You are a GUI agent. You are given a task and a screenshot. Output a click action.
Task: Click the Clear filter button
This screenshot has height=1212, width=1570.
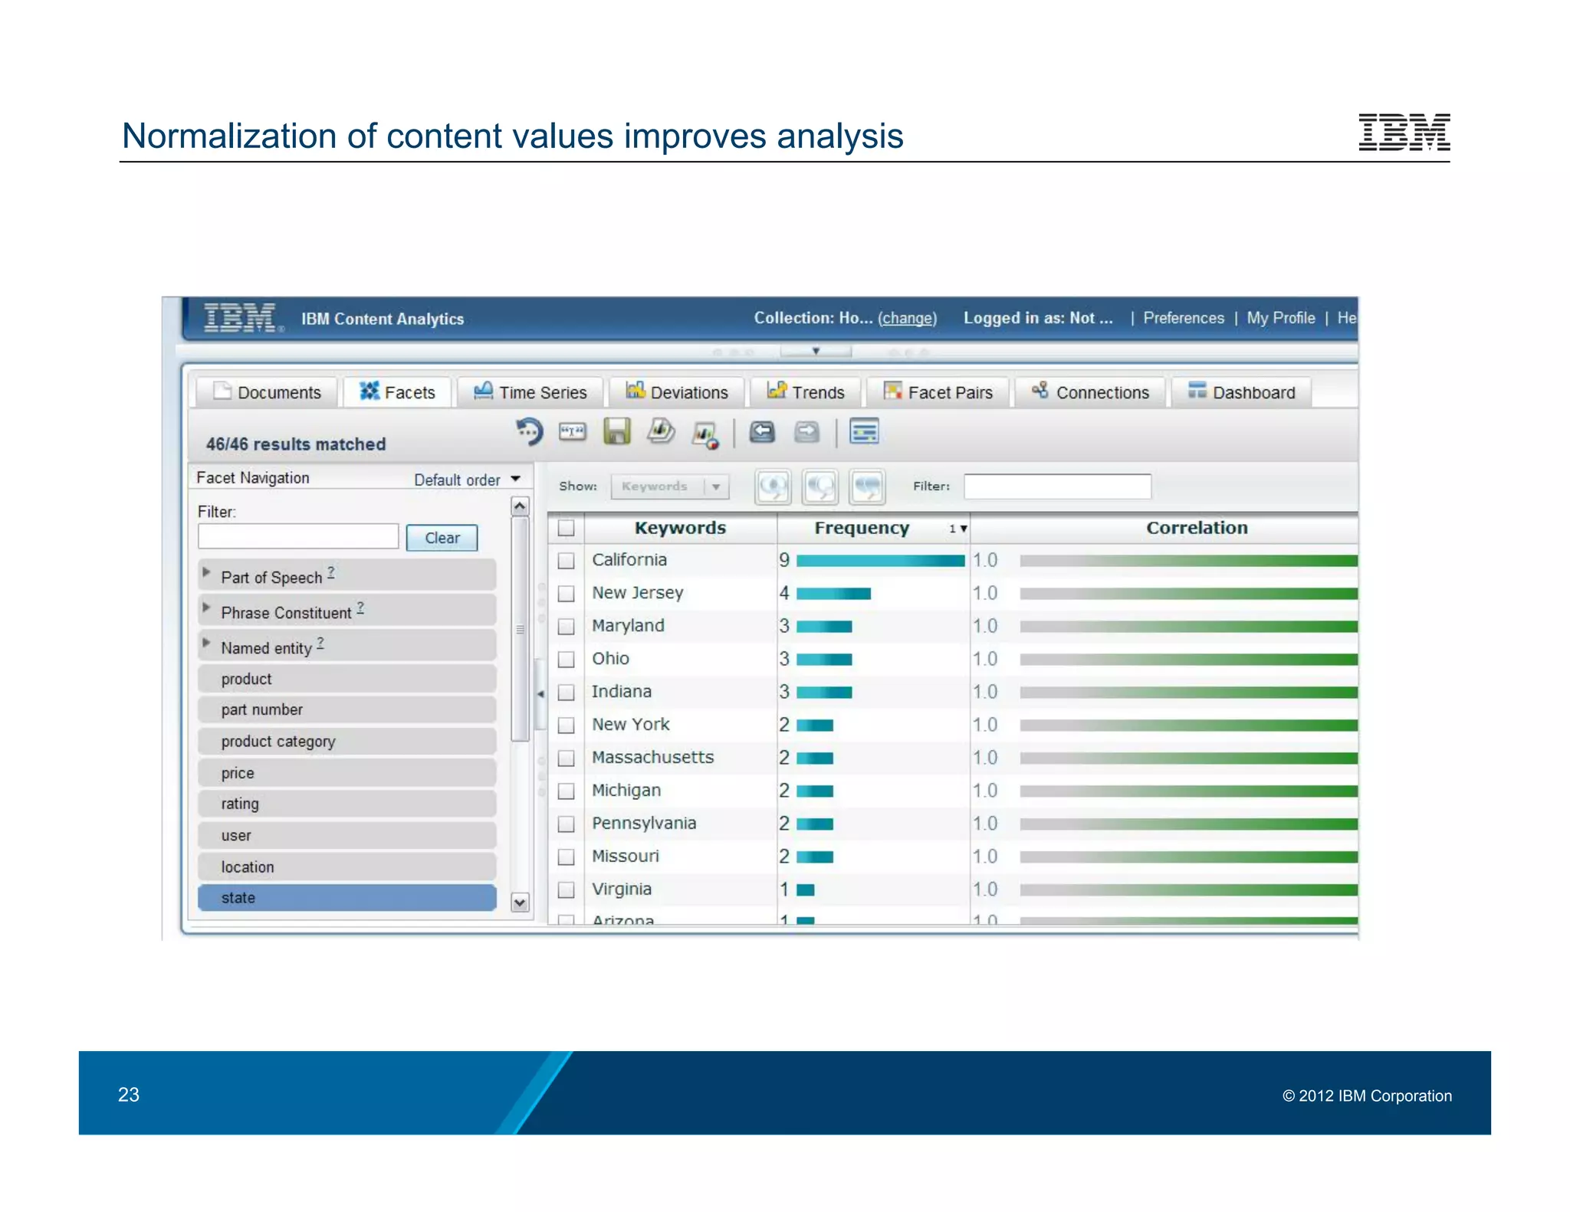pos(442,538)
